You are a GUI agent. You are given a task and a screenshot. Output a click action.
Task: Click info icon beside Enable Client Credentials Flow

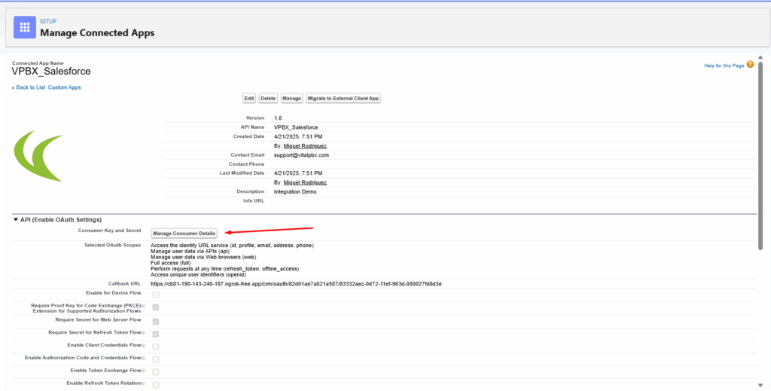(143, 346)
